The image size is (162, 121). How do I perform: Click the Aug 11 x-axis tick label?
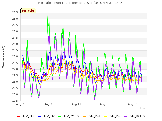pyautogui.click(x=76, y=104)
